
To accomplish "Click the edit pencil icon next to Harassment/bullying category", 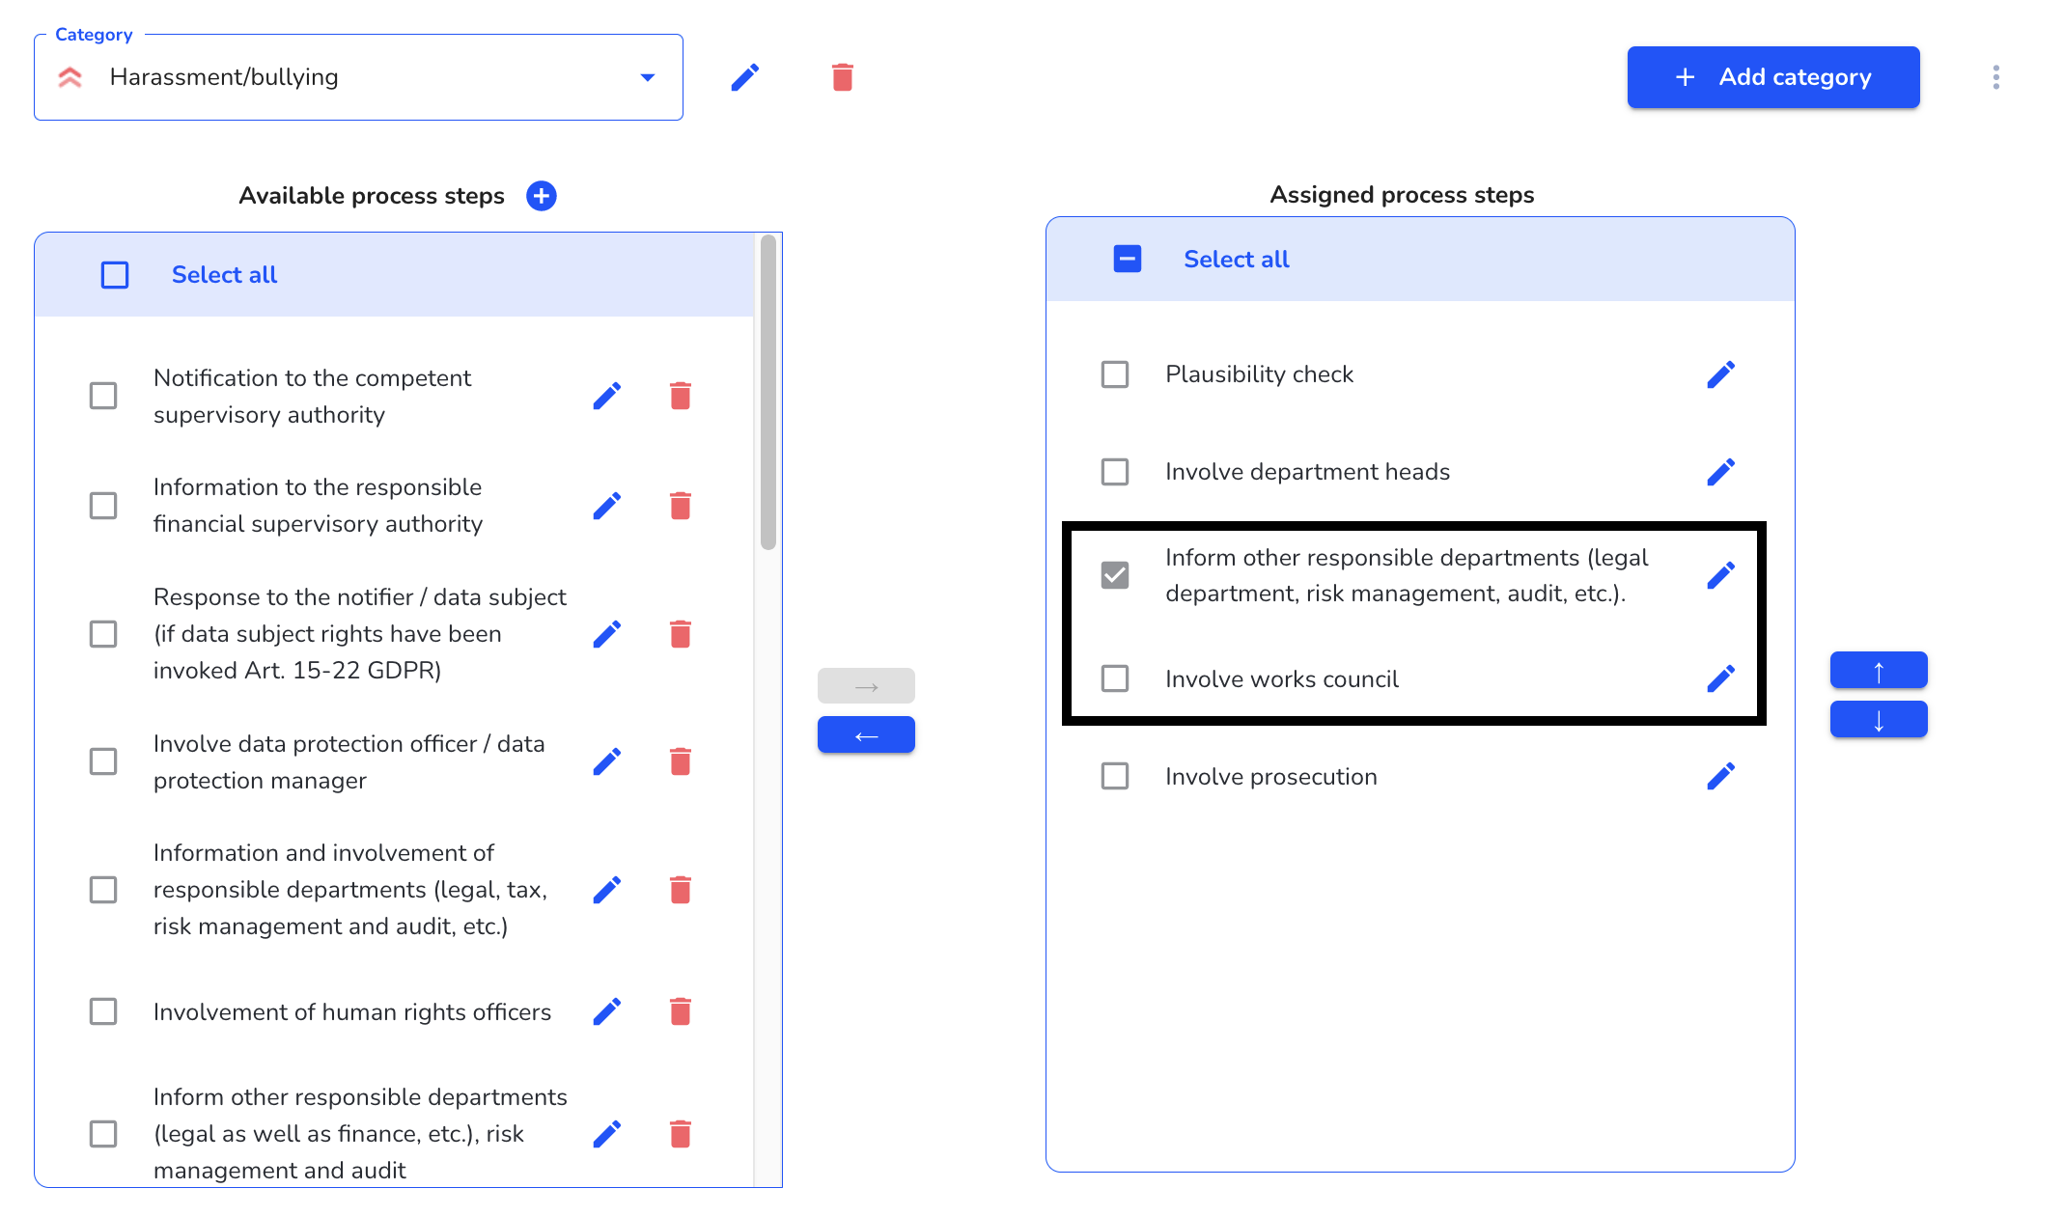I will pyautogui.click(x=745, y=77).
